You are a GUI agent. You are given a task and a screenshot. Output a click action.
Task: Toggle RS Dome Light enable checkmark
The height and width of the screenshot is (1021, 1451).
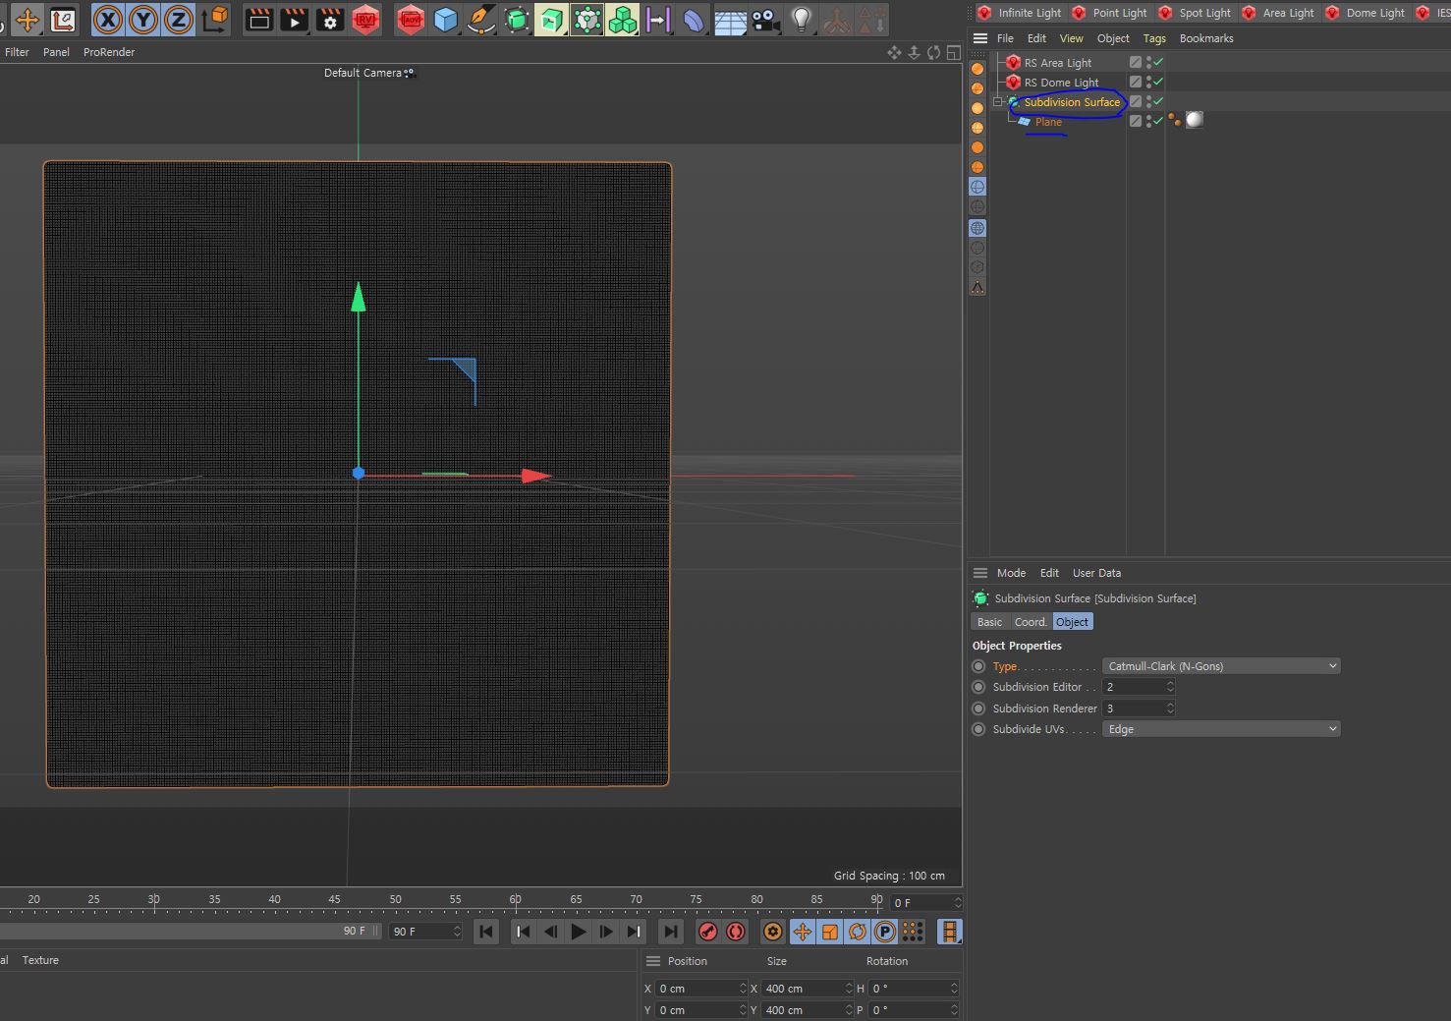click(x=1158, y=82)
